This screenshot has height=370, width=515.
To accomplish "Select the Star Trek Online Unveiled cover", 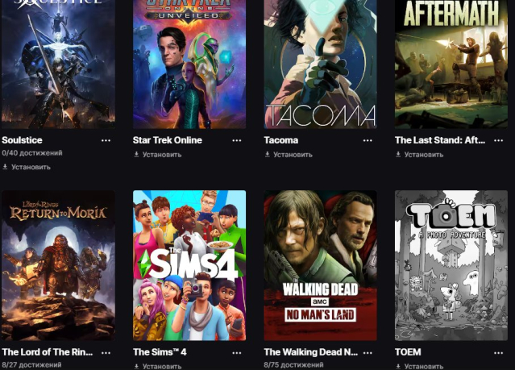I will [189, 64].
